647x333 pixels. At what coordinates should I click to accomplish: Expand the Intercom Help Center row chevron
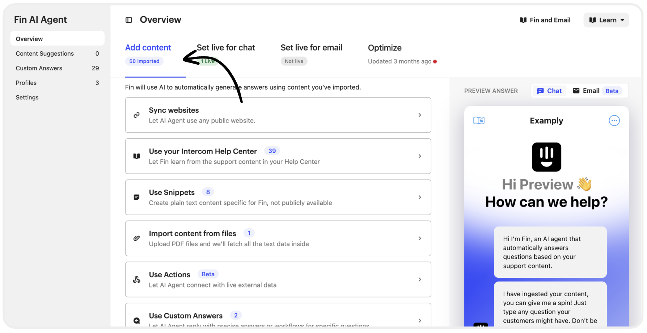[x=420, y=156]
